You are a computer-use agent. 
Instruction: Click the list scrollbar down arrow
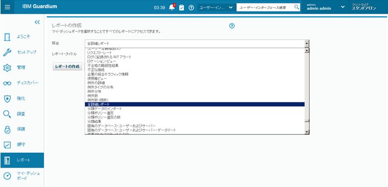click(307, 132)
